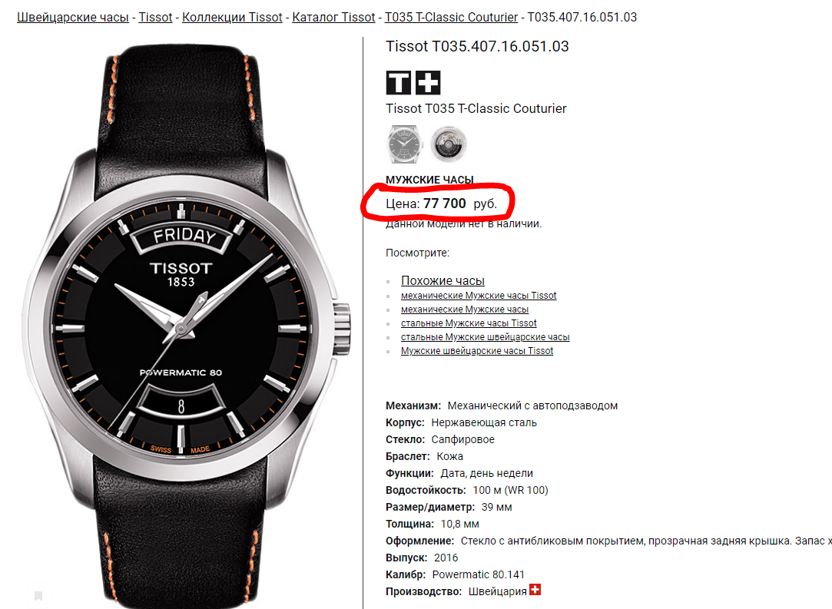The image size is (832, 609).
Task: Open механические Мужские часы Tissot link
Action: (479, 296)
